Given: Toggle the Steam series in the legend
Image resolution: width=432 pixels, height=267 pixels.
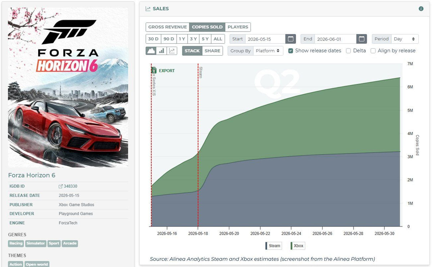Looking at the screenshot, I should pyautogui.click(x=273, y=246).
